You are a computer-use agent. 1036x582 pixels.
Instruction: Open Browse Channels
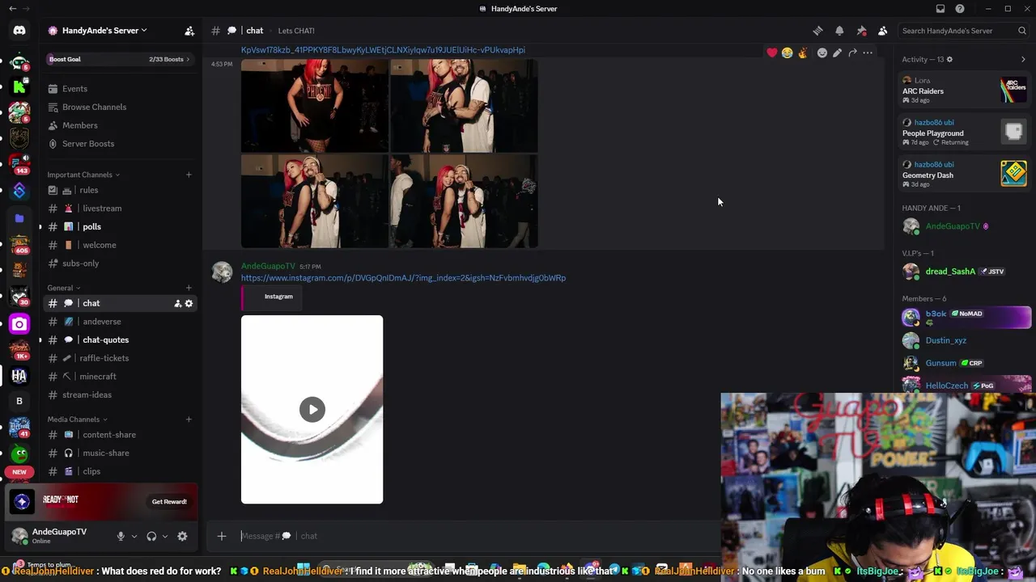click(x=119, y=107)
